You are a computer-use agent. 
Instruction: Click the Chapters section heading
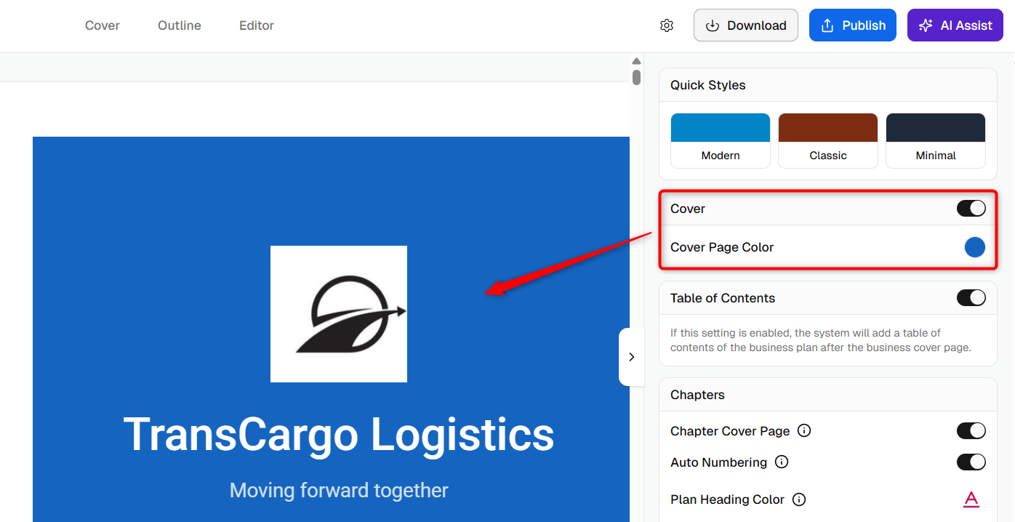tap(697, 395)
